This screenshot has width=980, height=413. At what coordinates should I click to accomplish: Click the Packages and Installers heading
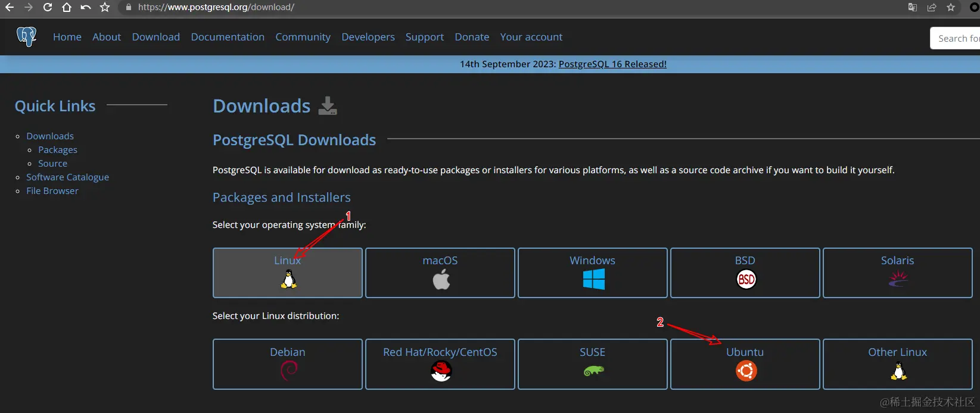282,198
